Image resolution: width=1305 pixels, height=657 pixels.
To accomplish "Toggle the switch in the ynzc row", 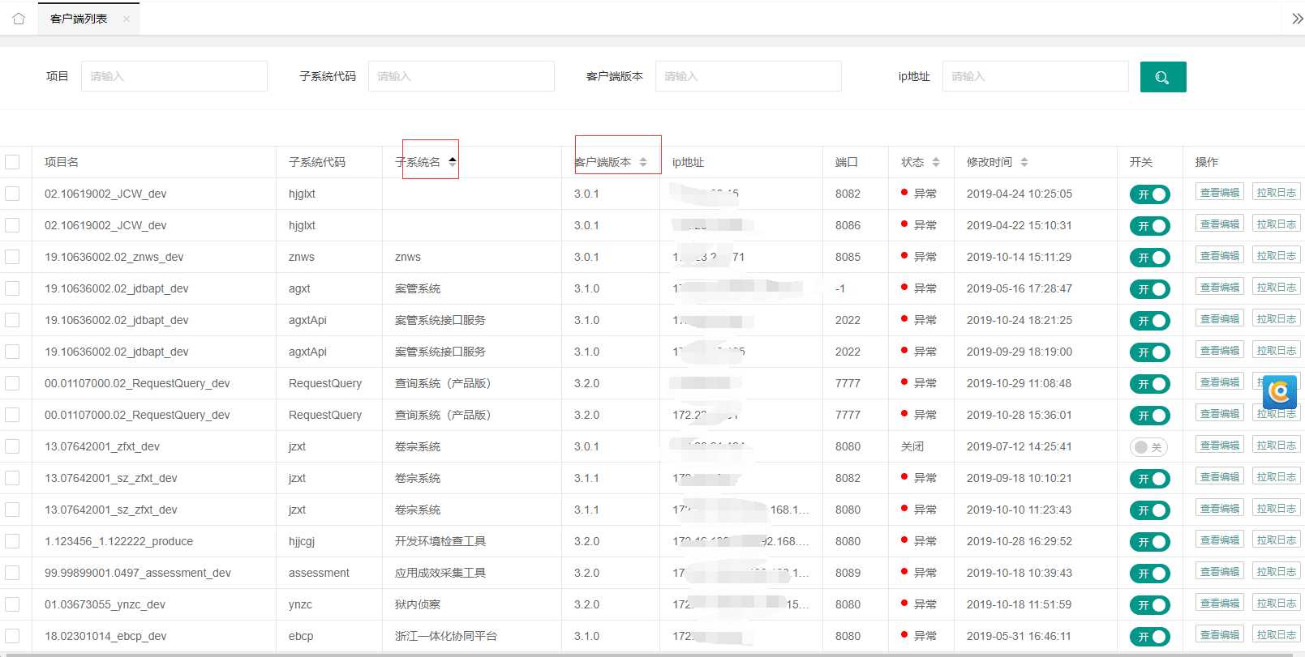I will 1150,605.
